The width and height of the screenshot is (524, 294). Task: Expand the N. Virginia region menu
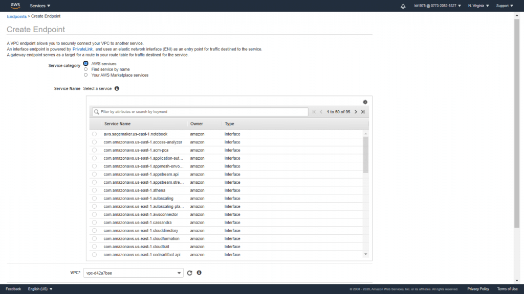(478, 6)
